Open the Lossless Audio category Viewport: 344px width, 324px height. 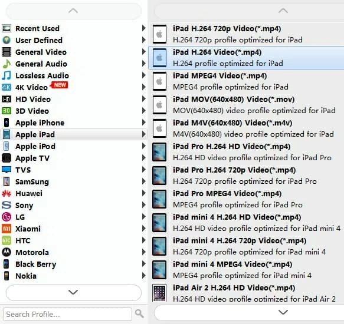point(74,76)
